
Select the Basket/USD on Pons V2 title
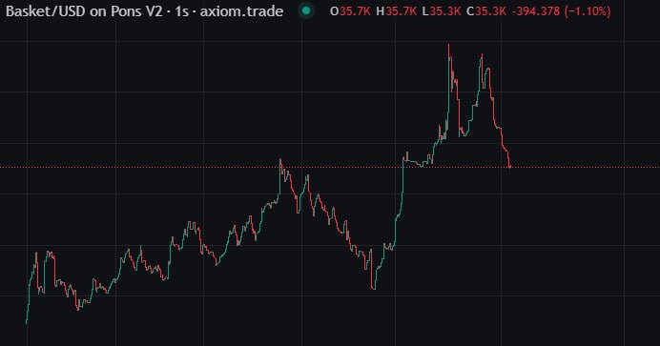pos(84,10)
